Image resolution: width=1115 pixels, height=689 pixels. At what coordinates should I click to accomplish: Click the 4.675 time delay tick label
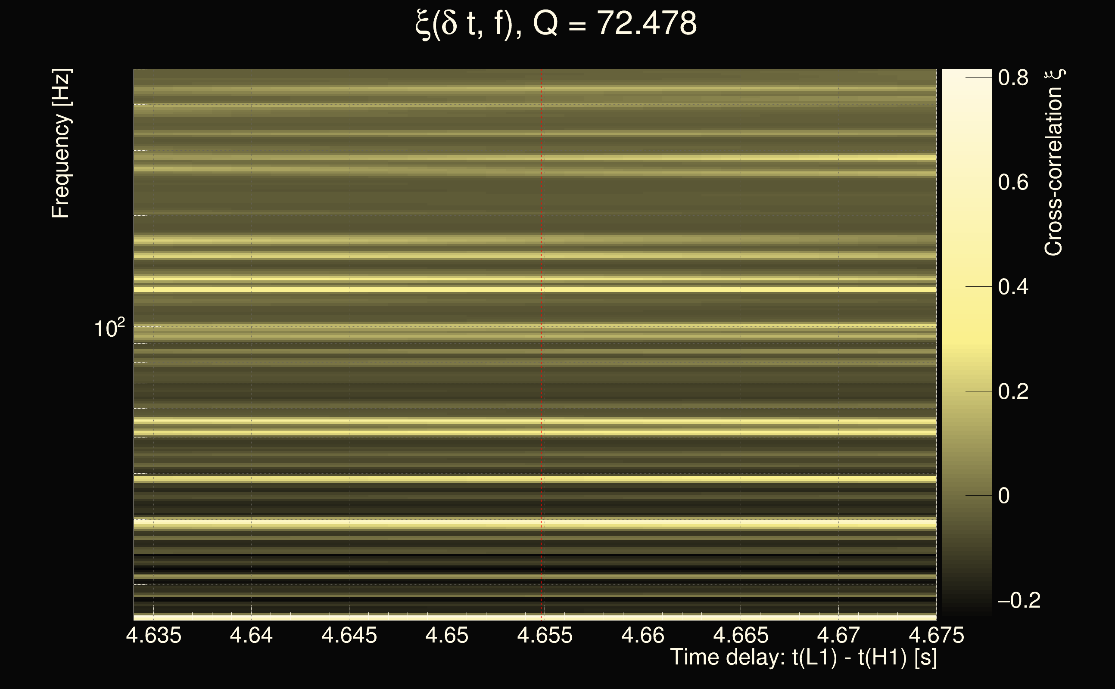point(936,635)
